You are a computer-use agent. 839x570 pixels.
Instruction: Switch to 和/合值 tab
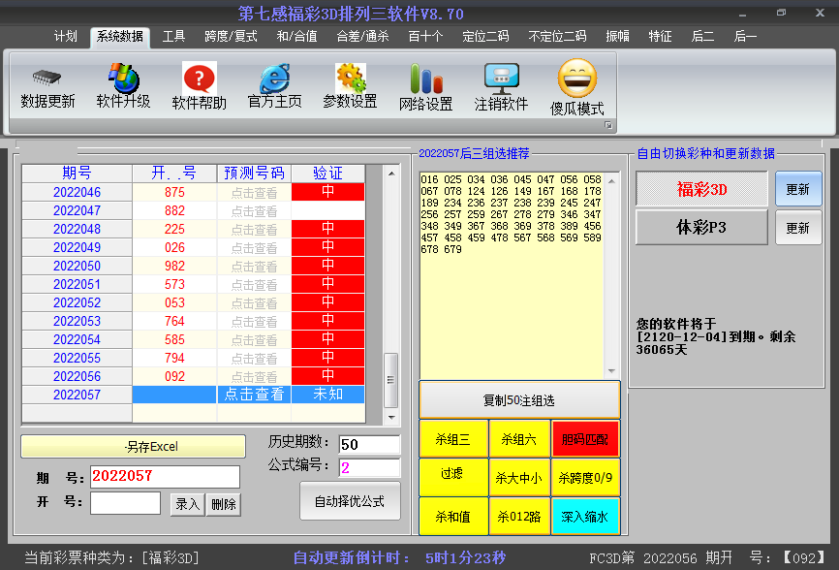coord(297,37)
